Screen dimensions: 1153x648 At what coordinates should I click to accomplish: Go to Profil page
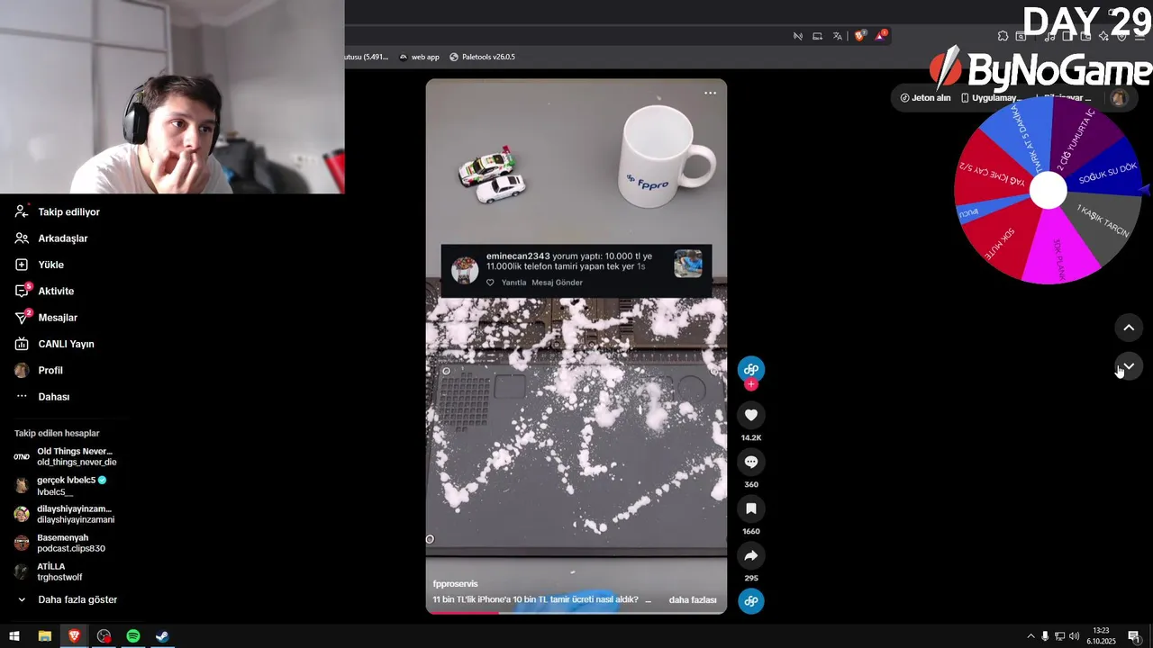[x=39, y=370]
